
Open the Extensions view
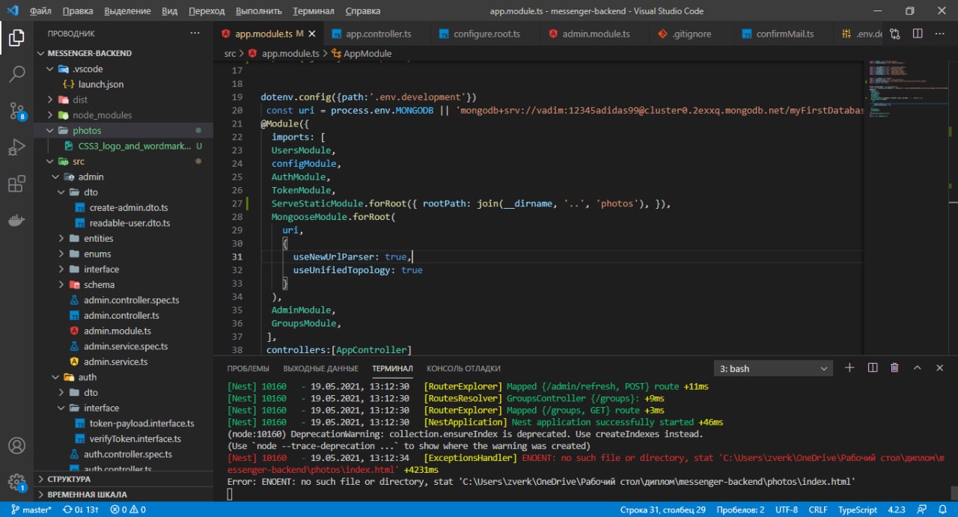[x=16, y=184]
